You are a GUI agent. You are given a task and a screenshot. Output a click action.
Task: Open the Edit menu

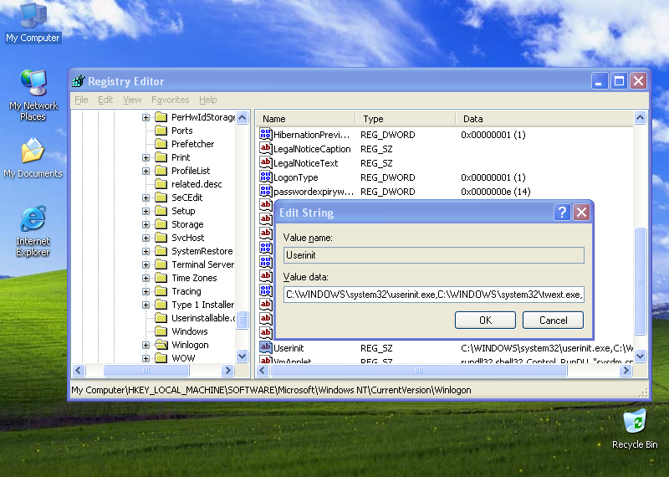(105, 100)
